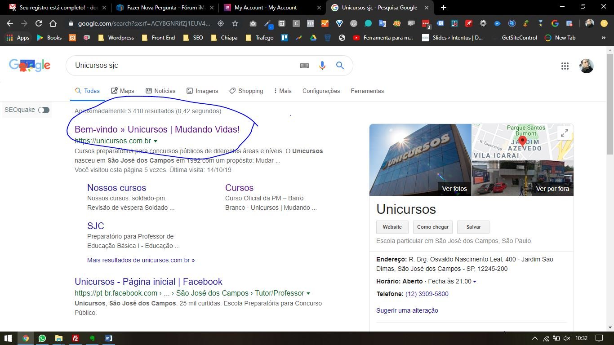The height and width of the screenshot is (345, 614).
Task: Switch to the Maps search tab
Action: (122, 91)
